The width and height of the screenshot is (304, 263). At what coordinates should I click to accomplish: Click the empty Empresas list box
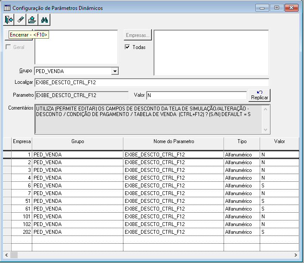tap(211, 53)
